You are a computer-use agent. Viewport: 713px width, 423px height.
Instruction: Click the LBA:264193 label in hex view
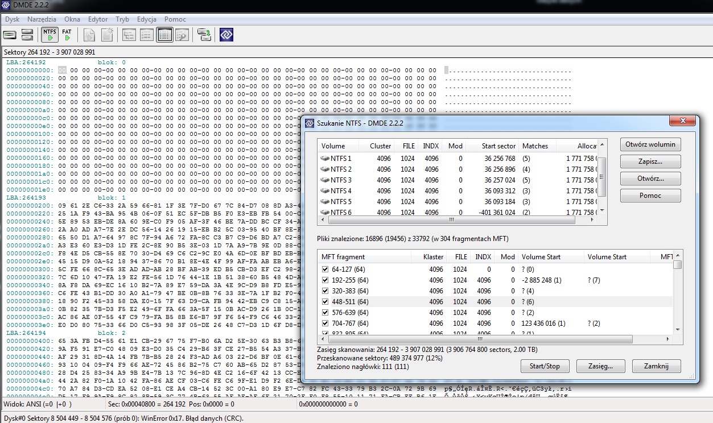[26, 197]
